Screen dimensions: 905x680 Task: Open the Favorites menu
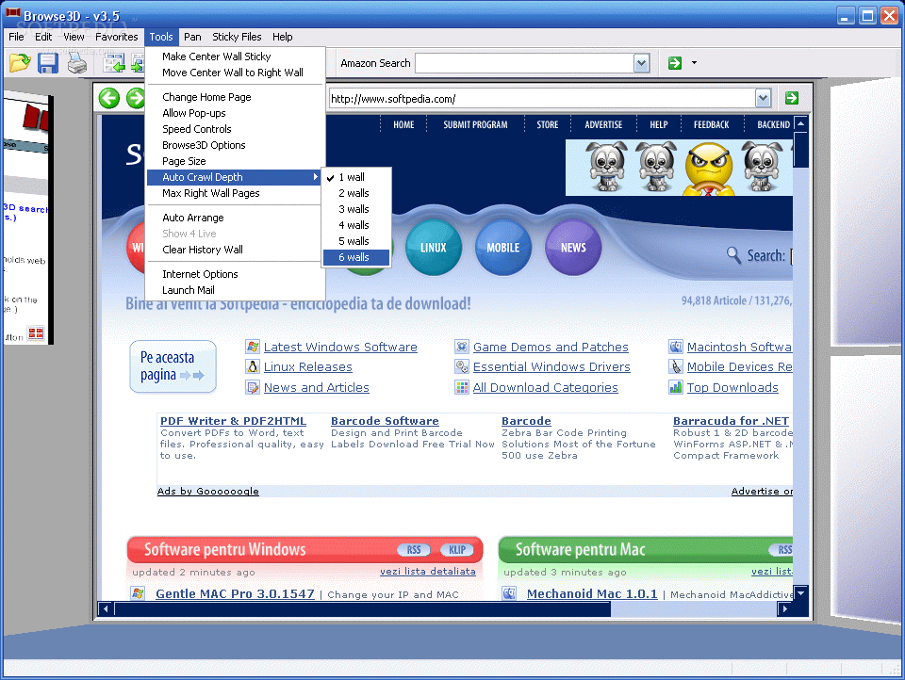(117, 37)
